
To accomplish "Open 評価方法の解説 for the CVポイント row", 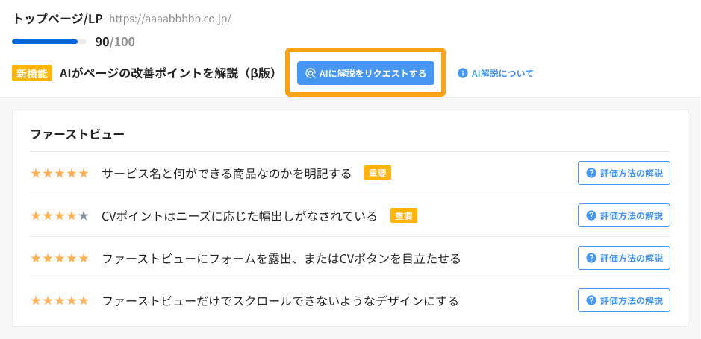I will [x=624, y=215].
